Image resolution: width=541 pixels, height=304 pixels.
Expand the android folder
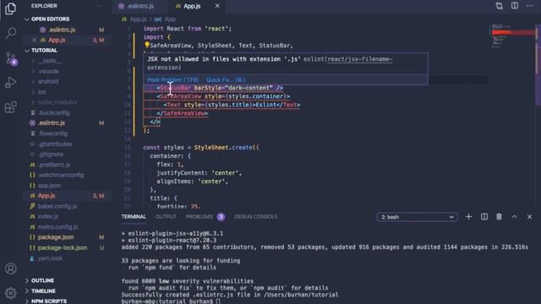48,81
